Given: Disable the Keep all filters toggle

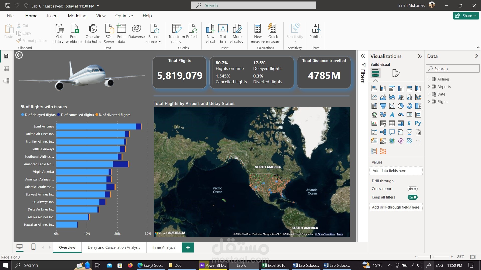Looking at the screenshot, I should pyautogui.click(x=412, y=197).
